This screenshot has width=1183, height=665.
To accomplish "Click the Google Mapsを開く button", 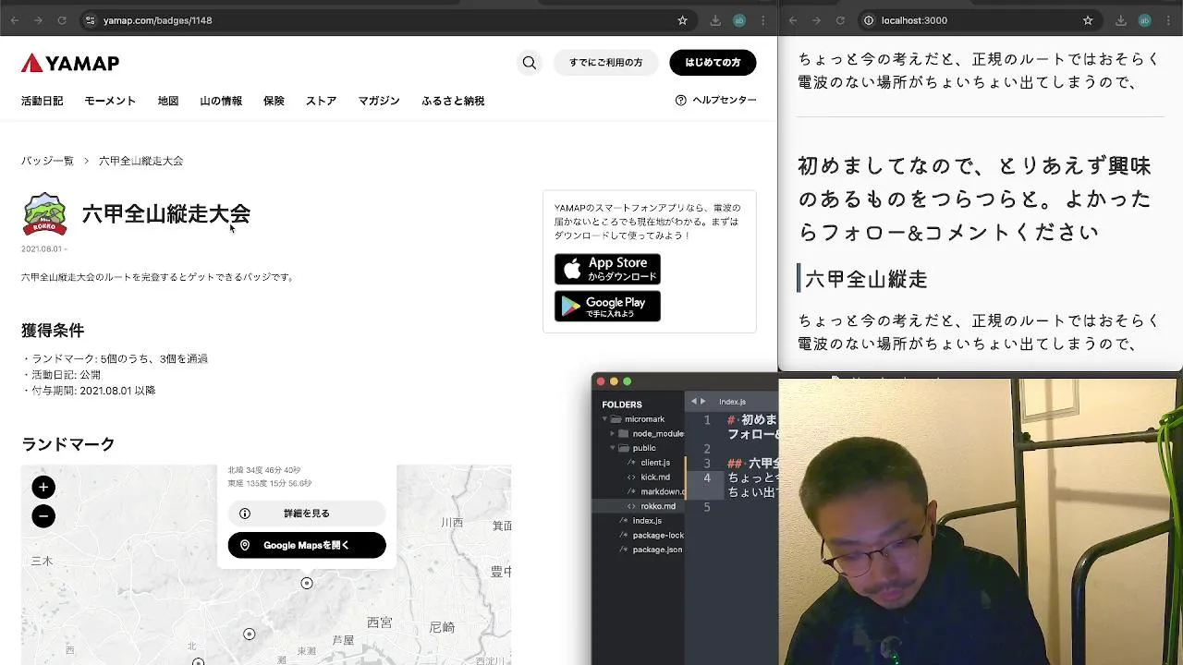I will point(307,545).
